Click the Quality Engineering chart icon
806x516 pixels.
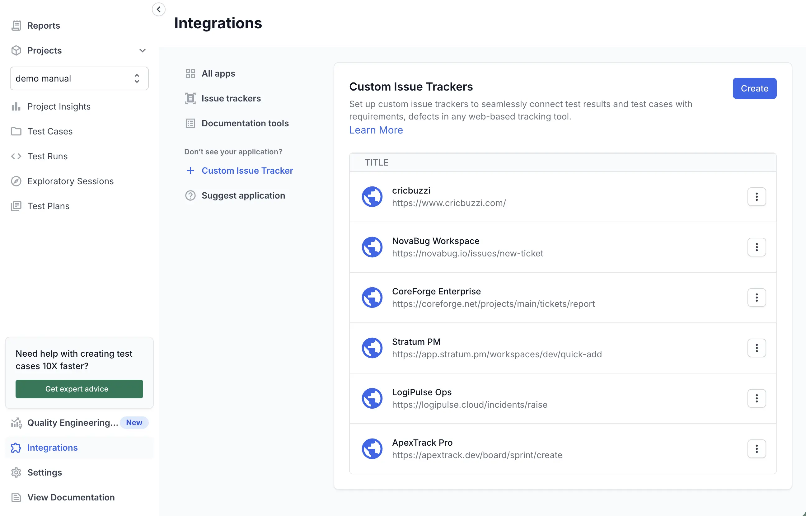(16, 423)
